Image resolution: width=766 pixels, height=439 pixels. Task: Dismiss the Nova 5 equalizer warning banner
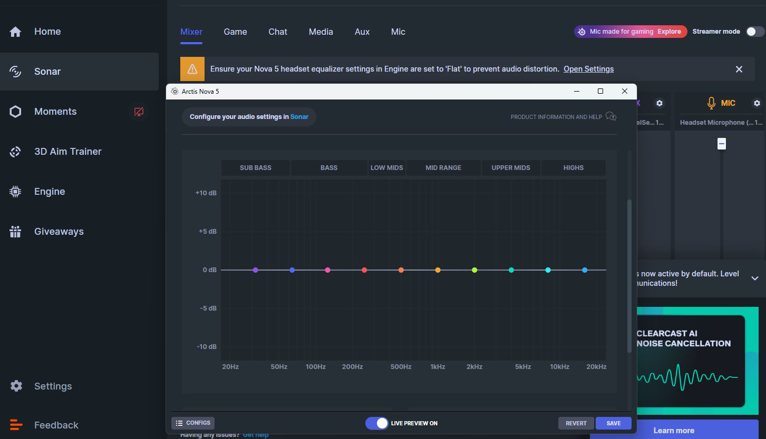click(x=739, y=69)
